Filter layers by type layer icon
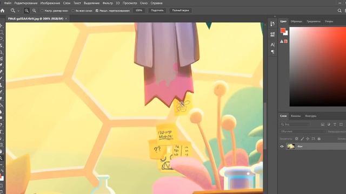This screenshot has height=194, width=346. point(335,124)
